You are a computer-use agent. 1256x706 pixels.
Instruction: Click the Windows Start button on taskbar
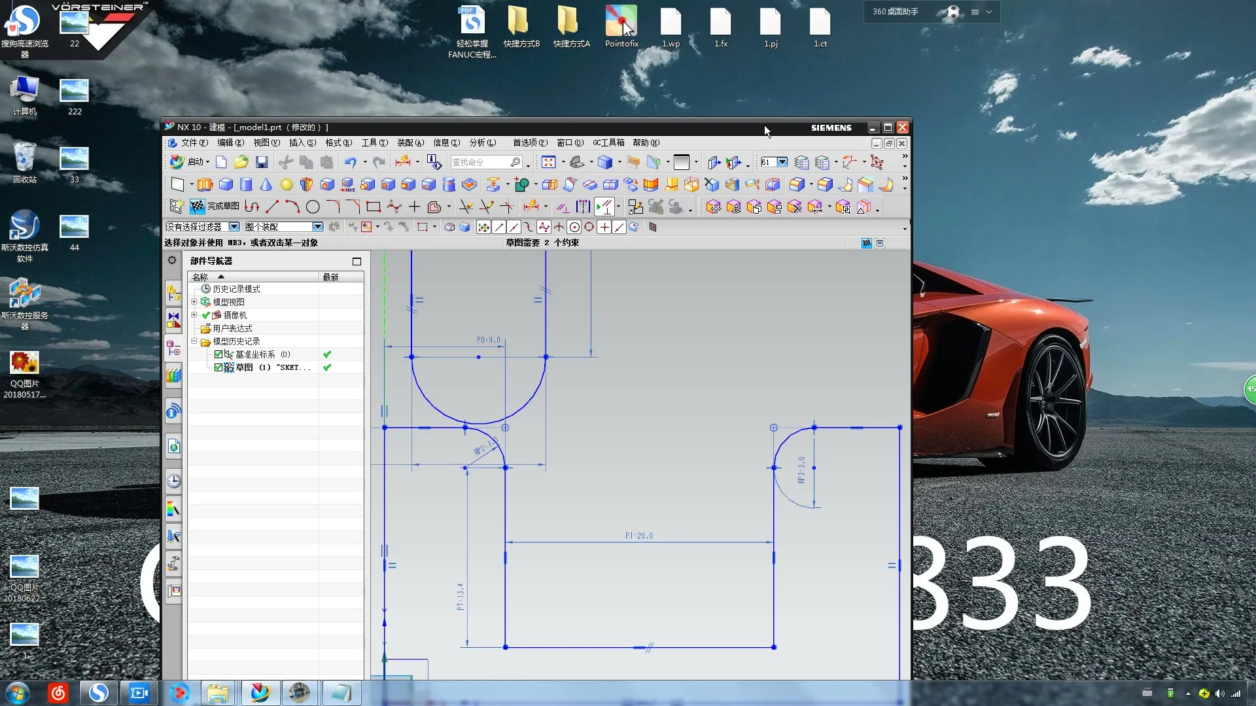click(18, 693)
